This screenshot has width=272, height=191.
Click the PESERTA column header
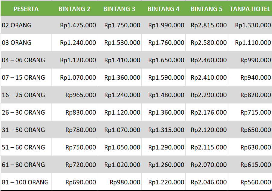[x=26, y=9]
